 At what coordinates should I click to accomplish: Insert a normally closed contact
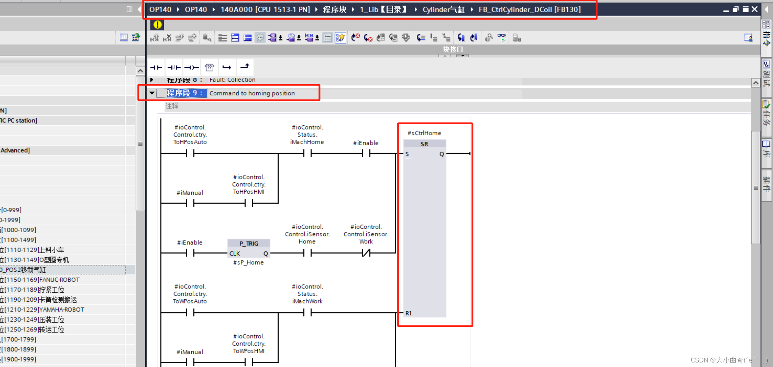click(x=174, y=67)
